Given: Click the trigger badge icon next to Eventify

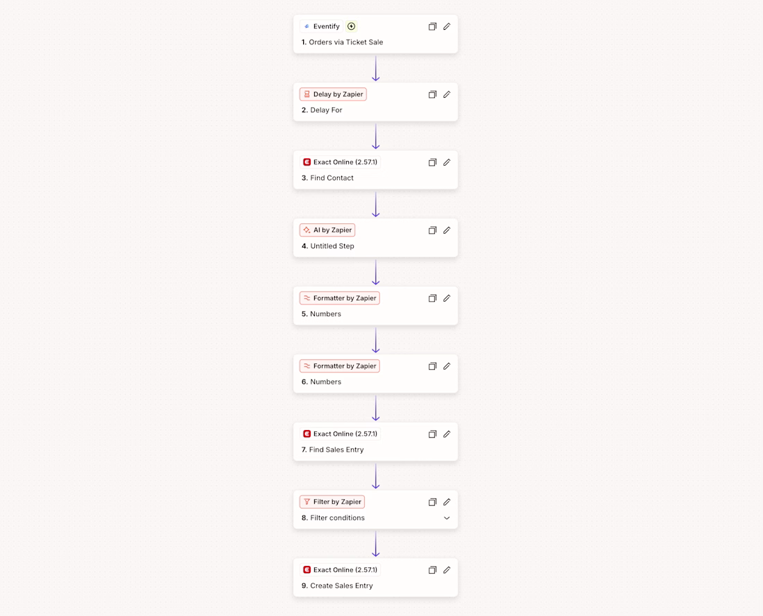Looking at the screenshot, I should pos(352,26).
